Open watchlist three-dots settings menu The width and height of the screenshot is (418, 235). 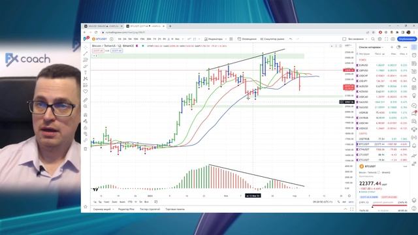(x=405, y=47)
